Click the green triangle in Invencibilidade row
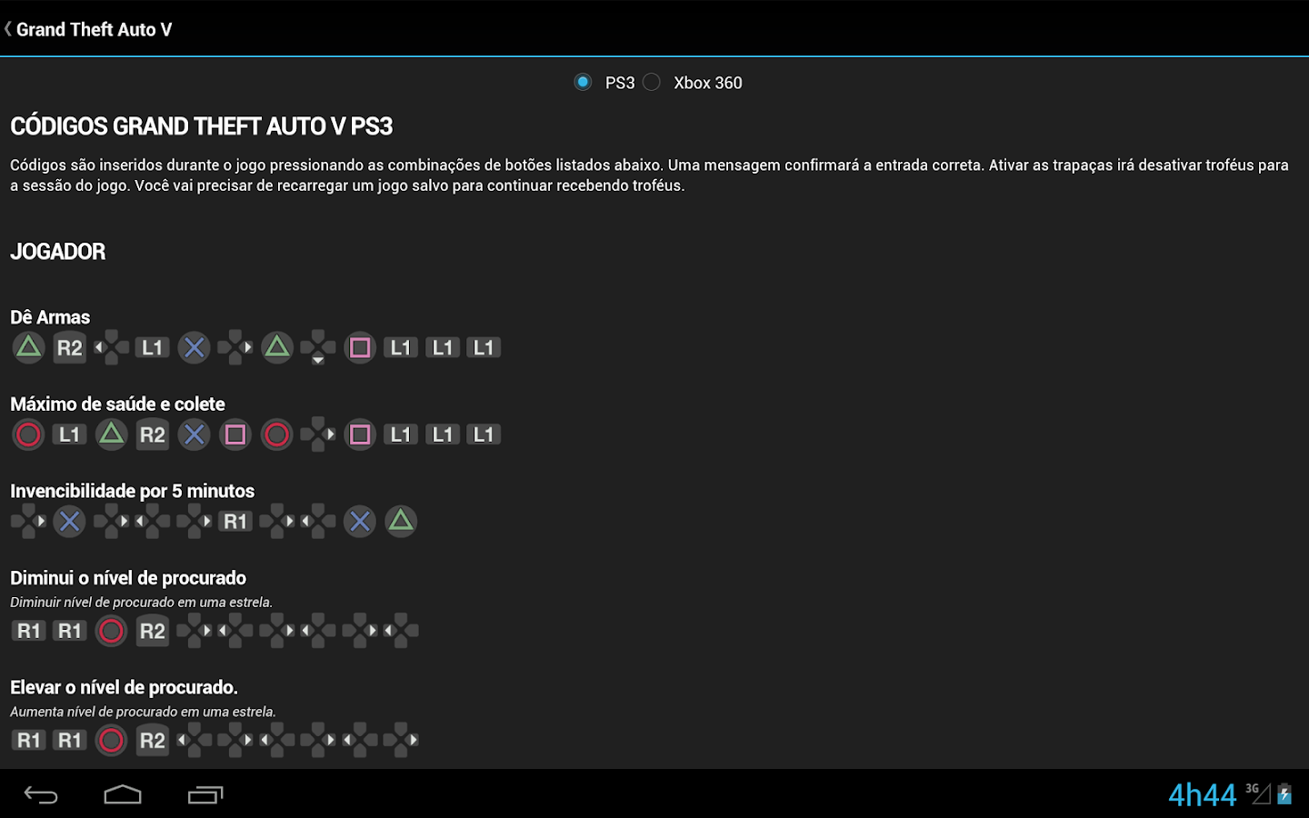 (x=401, y=522)
